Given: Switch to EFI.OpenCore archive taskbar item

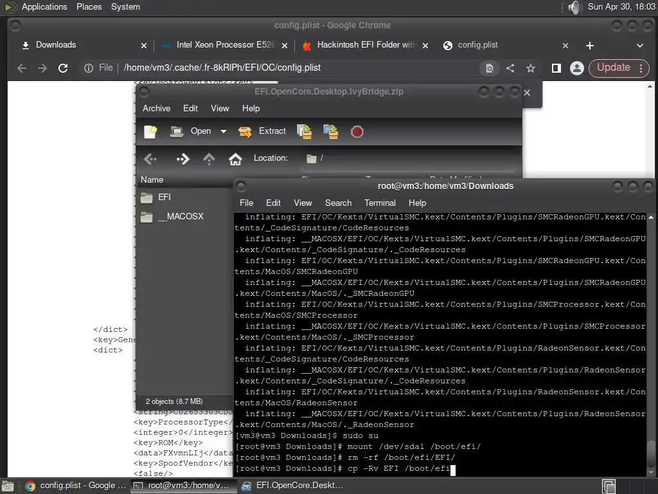Looking at the screenshot, I should click(x=293, y=486).
